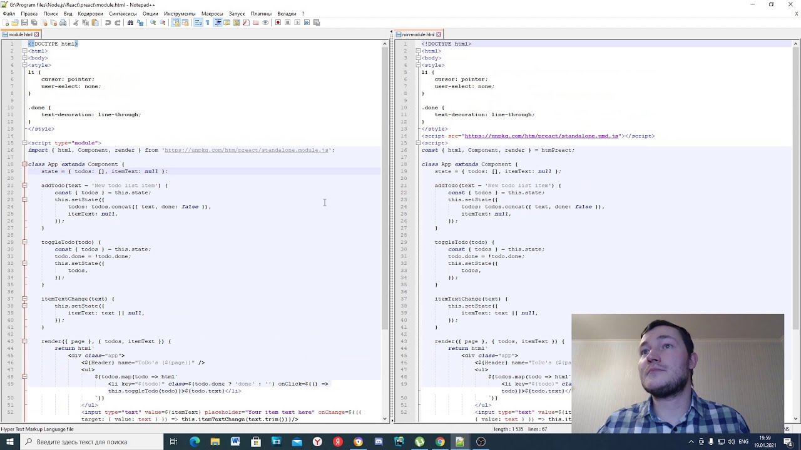The height and width of the screenshot is (450, 801).
Task: Toggle word wrap
Action: point(198,22)
